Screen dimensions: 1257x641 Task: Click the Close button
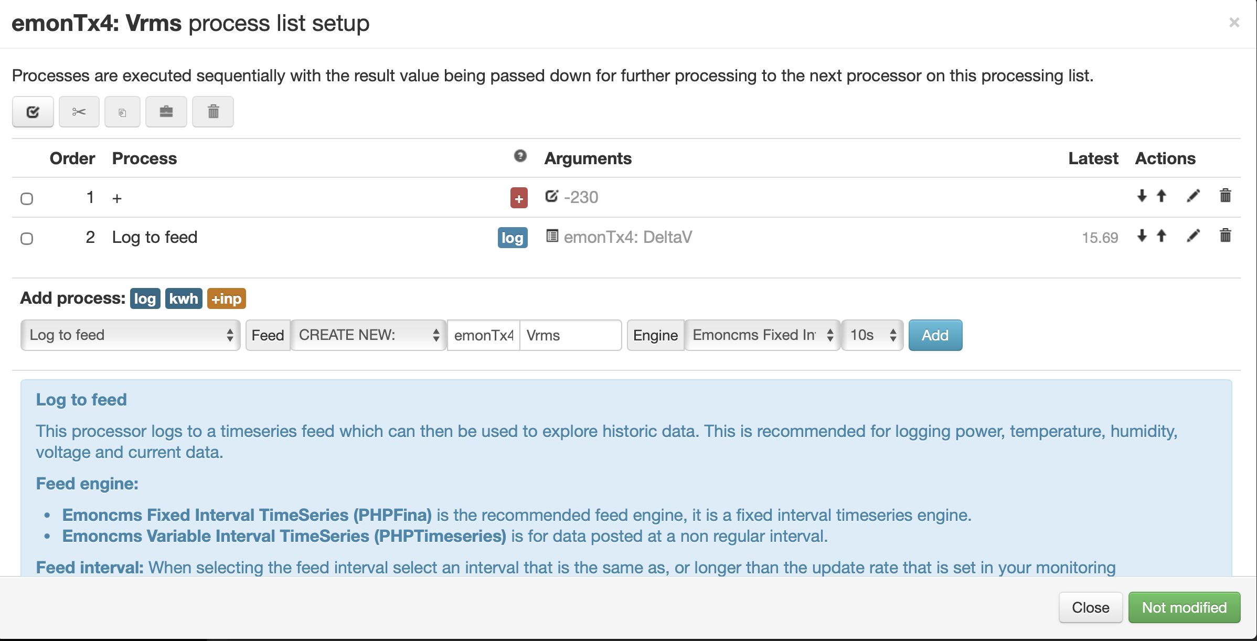point(1090,607)
